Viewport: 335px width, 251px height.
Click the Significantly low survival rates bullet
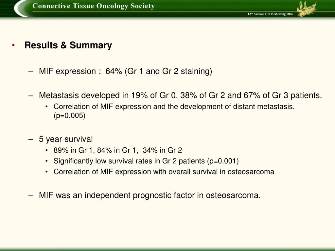146,161
